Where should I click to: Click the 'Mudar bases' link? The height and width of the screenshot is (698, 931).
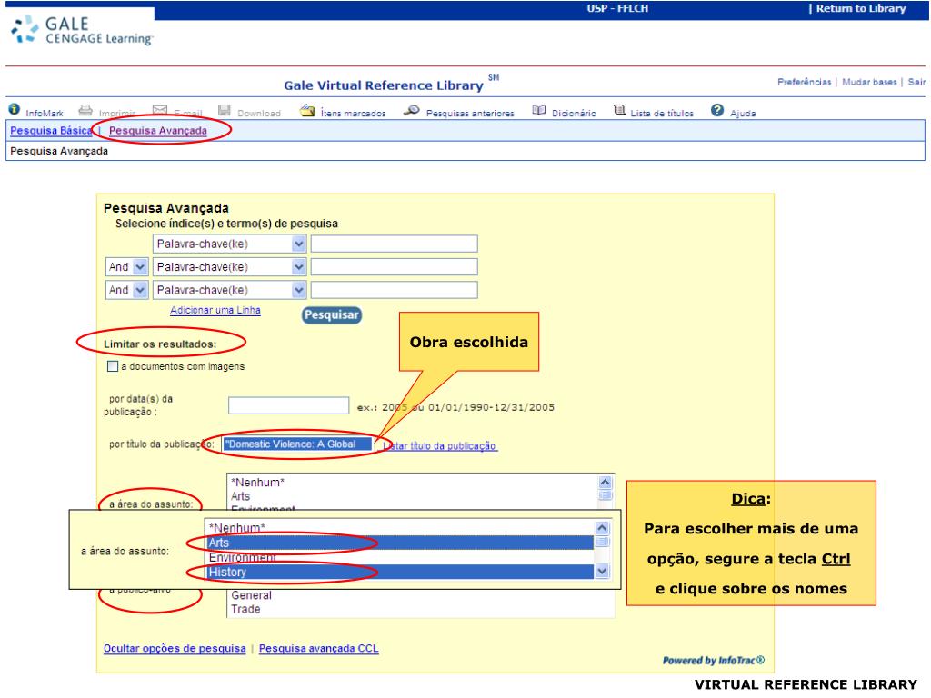[869, 82]
